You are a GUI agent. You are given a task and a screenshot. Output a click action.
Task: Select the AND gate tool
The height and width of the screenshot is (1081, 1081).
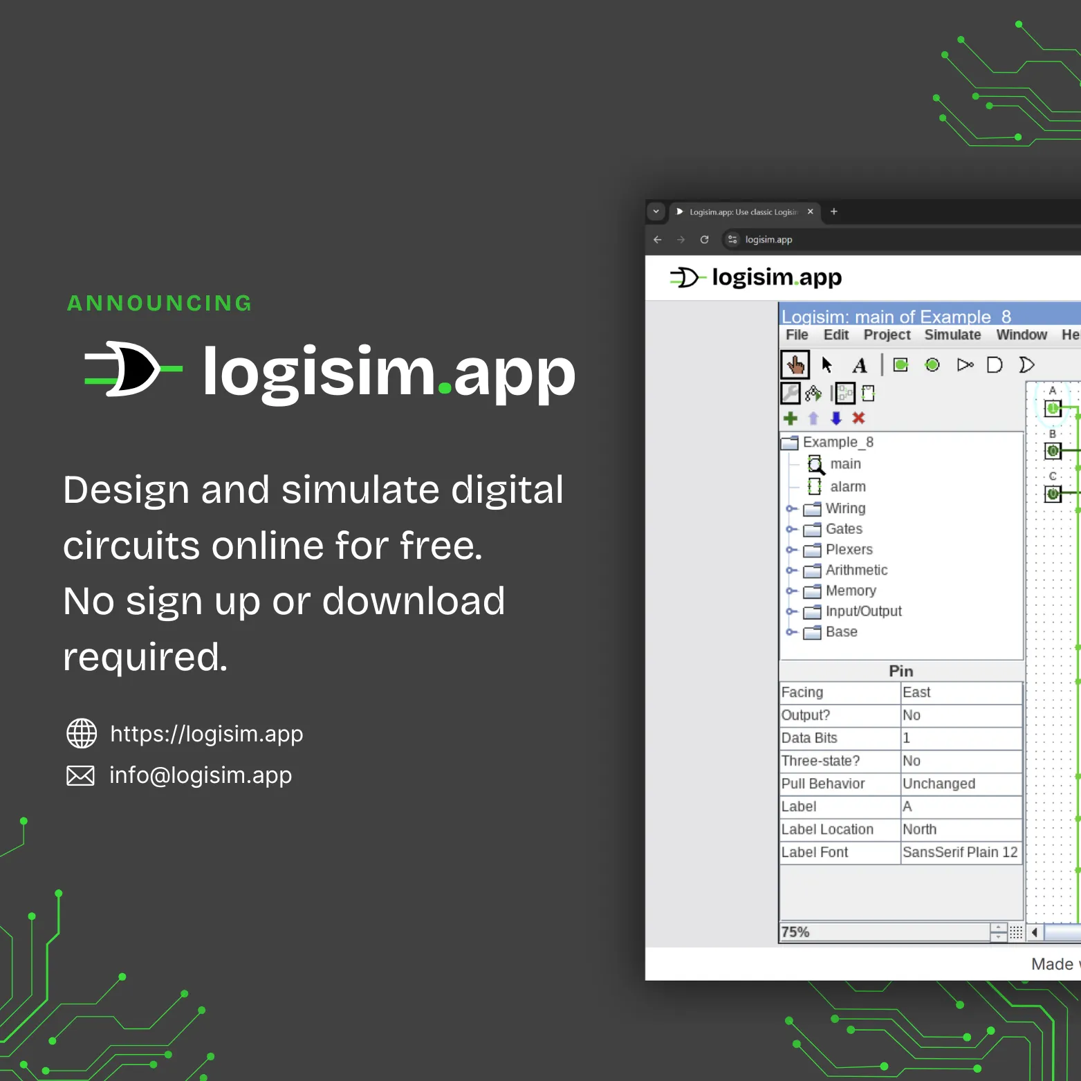994,364
